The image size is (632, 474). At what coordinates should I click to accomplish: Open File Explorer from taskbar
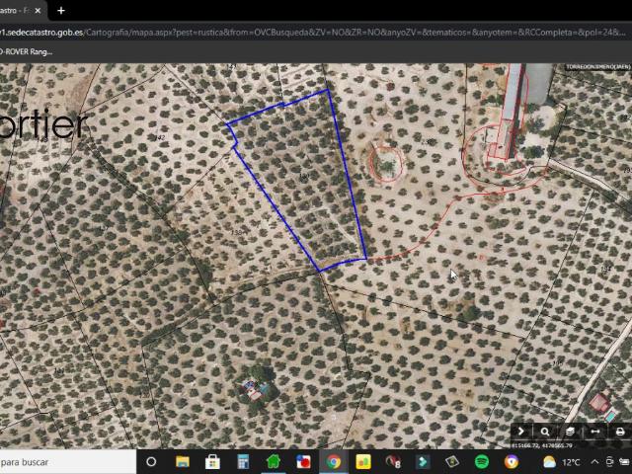click(x=183, y=461)
